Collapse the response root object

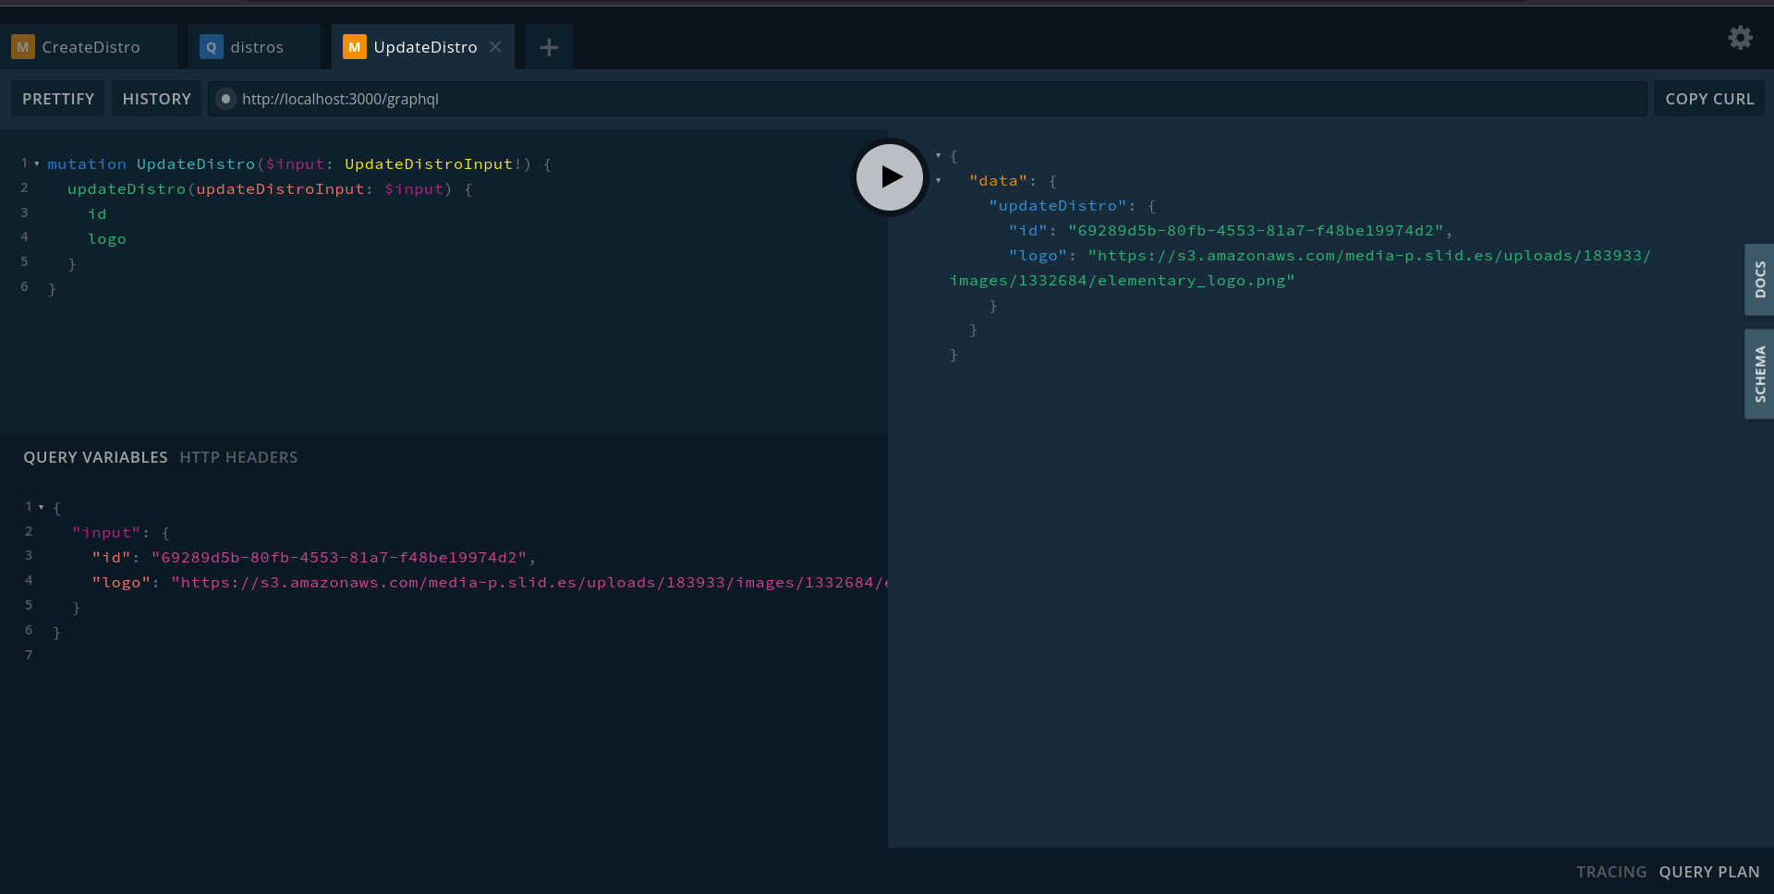[x=939, y=156]
